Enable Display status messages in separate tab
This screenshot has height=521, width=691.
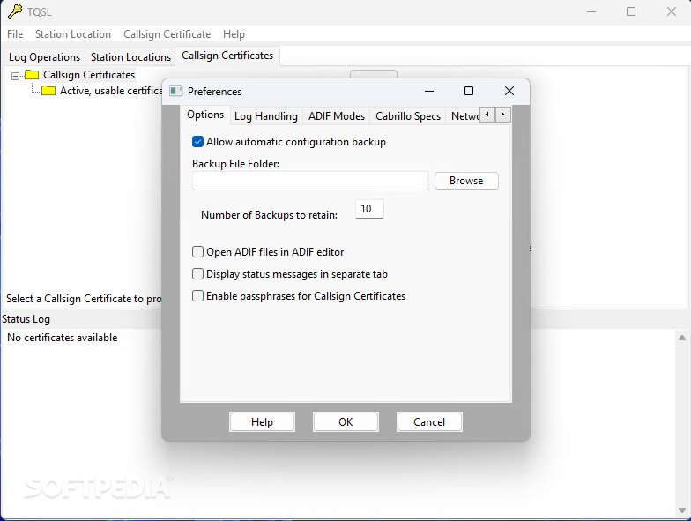click(197, 273)
